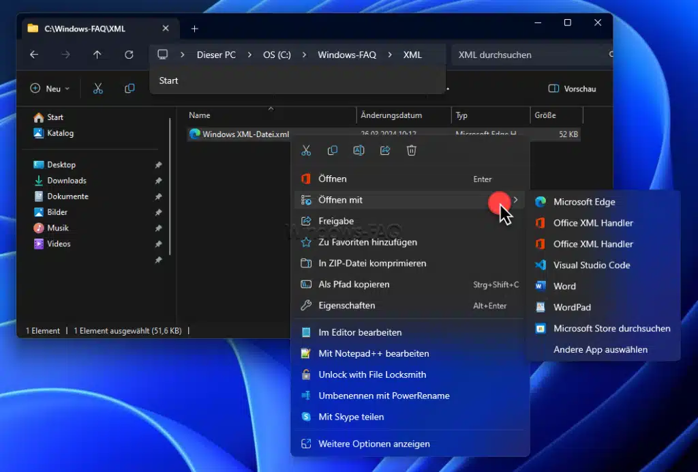This screenshot has height=472, width=698.
Task: Sort by the Name column header
Action: point(270,115)
